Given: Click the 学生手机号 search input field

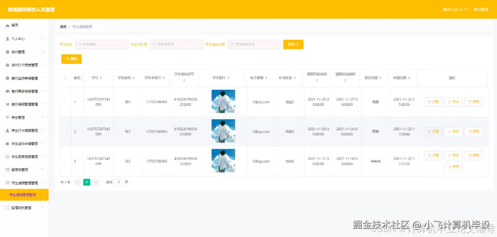Looking at the screenshot, I should 176,44.
